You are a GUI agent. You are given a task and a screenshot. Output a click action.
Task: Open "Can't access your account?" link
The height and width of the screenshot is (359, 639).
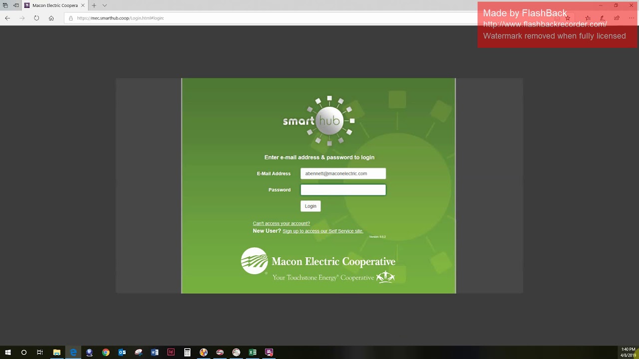tap(282, 223)
